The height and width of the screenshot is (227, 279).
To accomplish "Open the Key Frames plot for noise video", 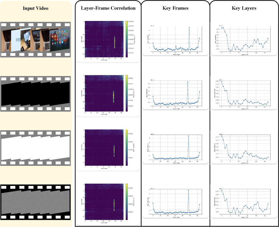I will [175, 202].
